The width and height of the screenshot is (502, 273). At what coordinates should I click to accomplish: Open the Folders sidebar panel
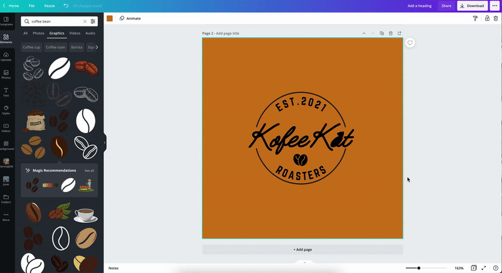pos(6,199)
